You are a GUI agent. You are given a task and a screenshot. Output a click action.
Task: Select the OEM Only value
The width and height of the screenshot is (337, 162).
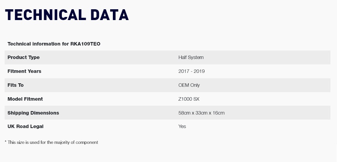(189, 85)
